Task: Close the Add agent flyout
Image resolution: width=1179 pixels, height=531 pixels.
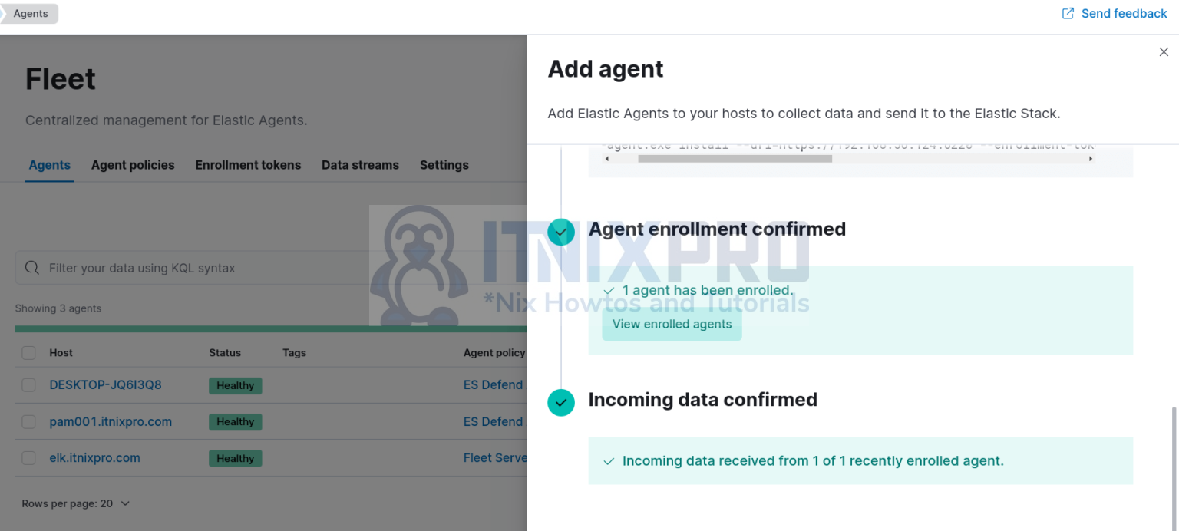Action: pos(1164,51)
